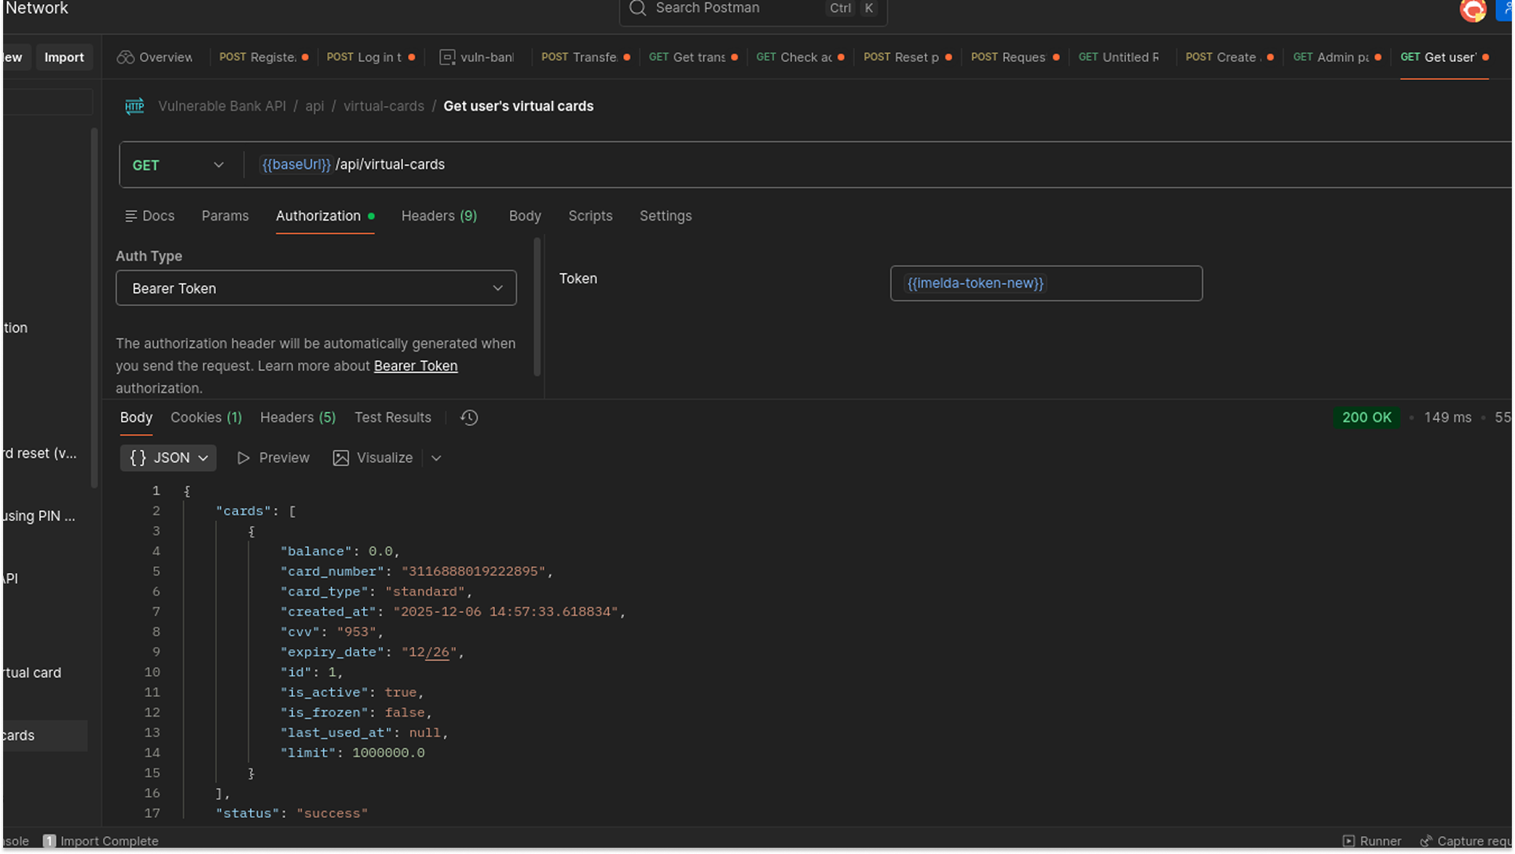Click the response history clock icon
This screenshot has height=854, width=1515.
pos(469,418)
